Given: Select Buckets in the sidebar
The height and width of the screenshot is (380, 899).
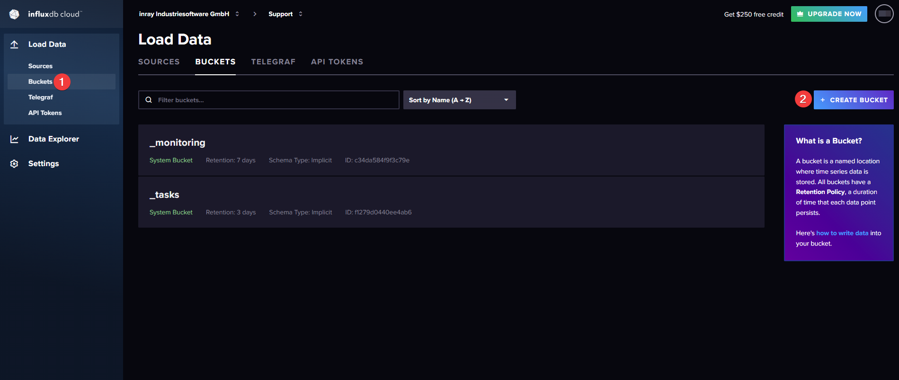Looking at the screenshot, I should pyautogui.click(x=62, y=81).
